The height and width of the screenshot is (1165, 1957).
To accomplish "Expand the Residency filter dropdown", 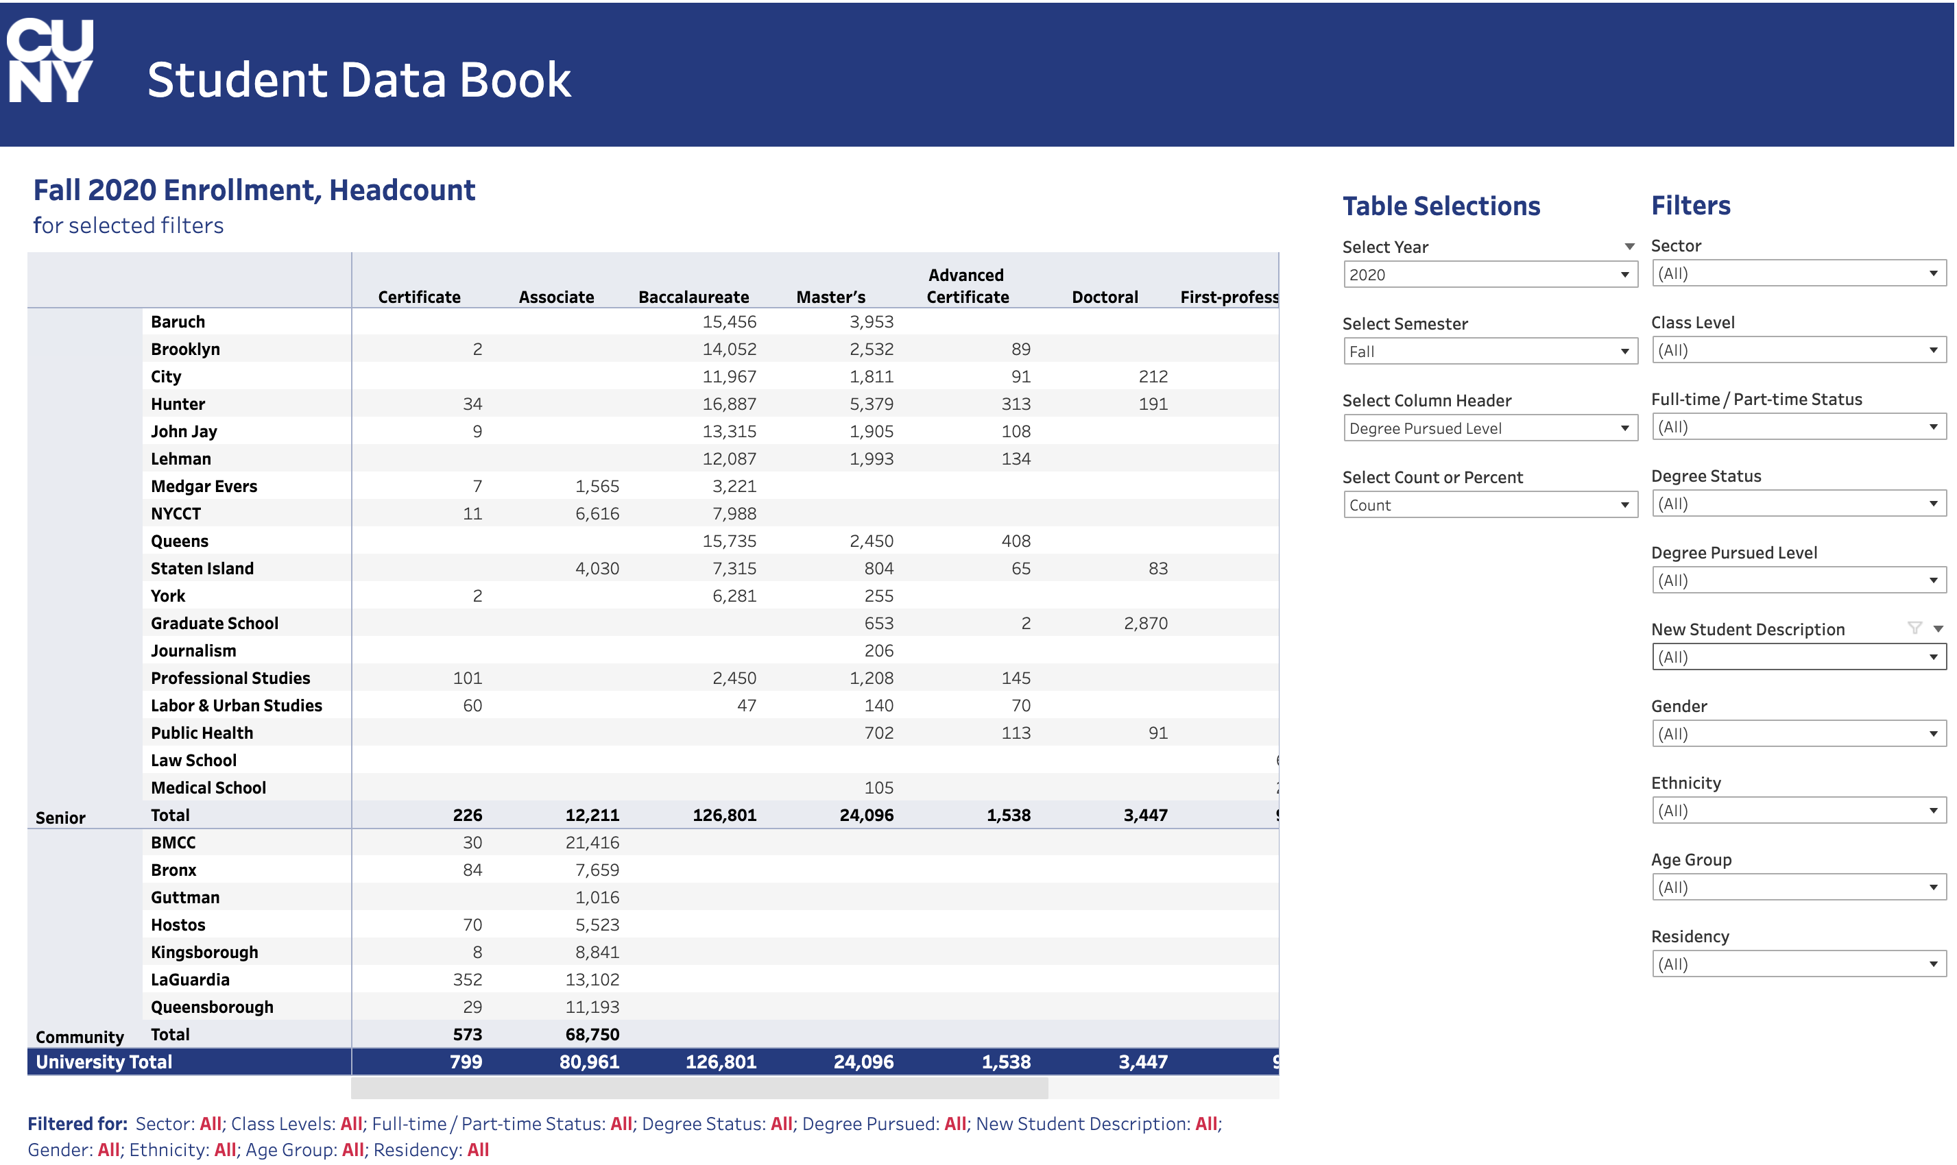I will 1799,965.
